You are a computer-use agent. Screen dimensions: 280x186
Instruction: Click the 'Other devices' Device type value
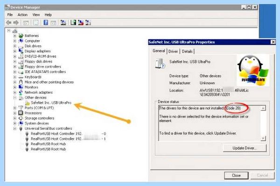(x=210, y=76)
